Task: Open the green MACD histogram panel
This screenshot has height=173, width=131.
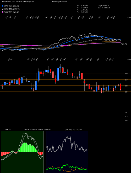Action: [x=22, y=152]
